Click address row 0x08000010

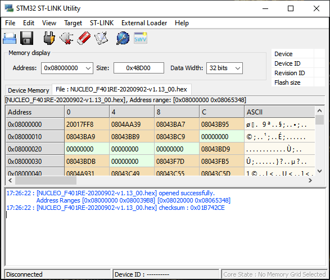tap(35, 137)
